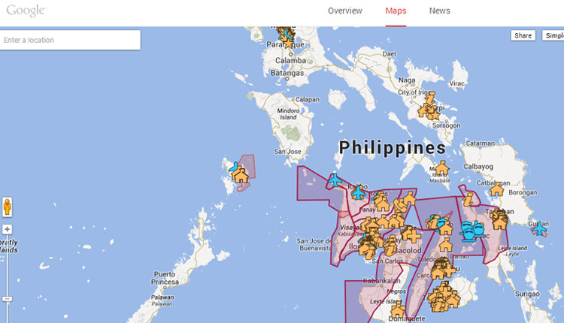Select the airplane marker near Kalibo

pos(335,180)
